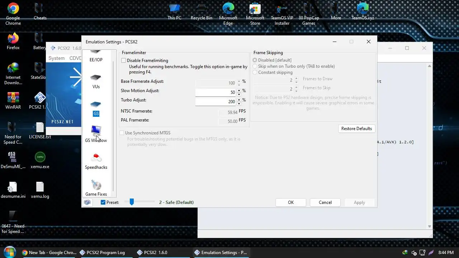Enable Disable Framelimiting checkbox
This screenshot has height=258, width=459.
coord(124,61)
